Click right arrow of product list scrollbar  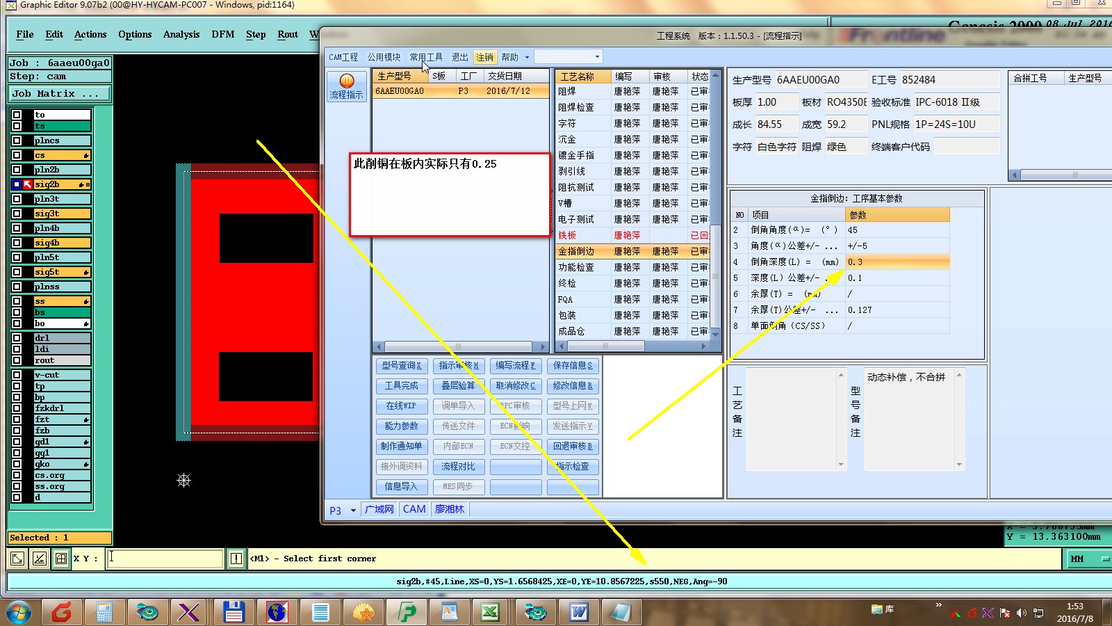pos(543,346)
